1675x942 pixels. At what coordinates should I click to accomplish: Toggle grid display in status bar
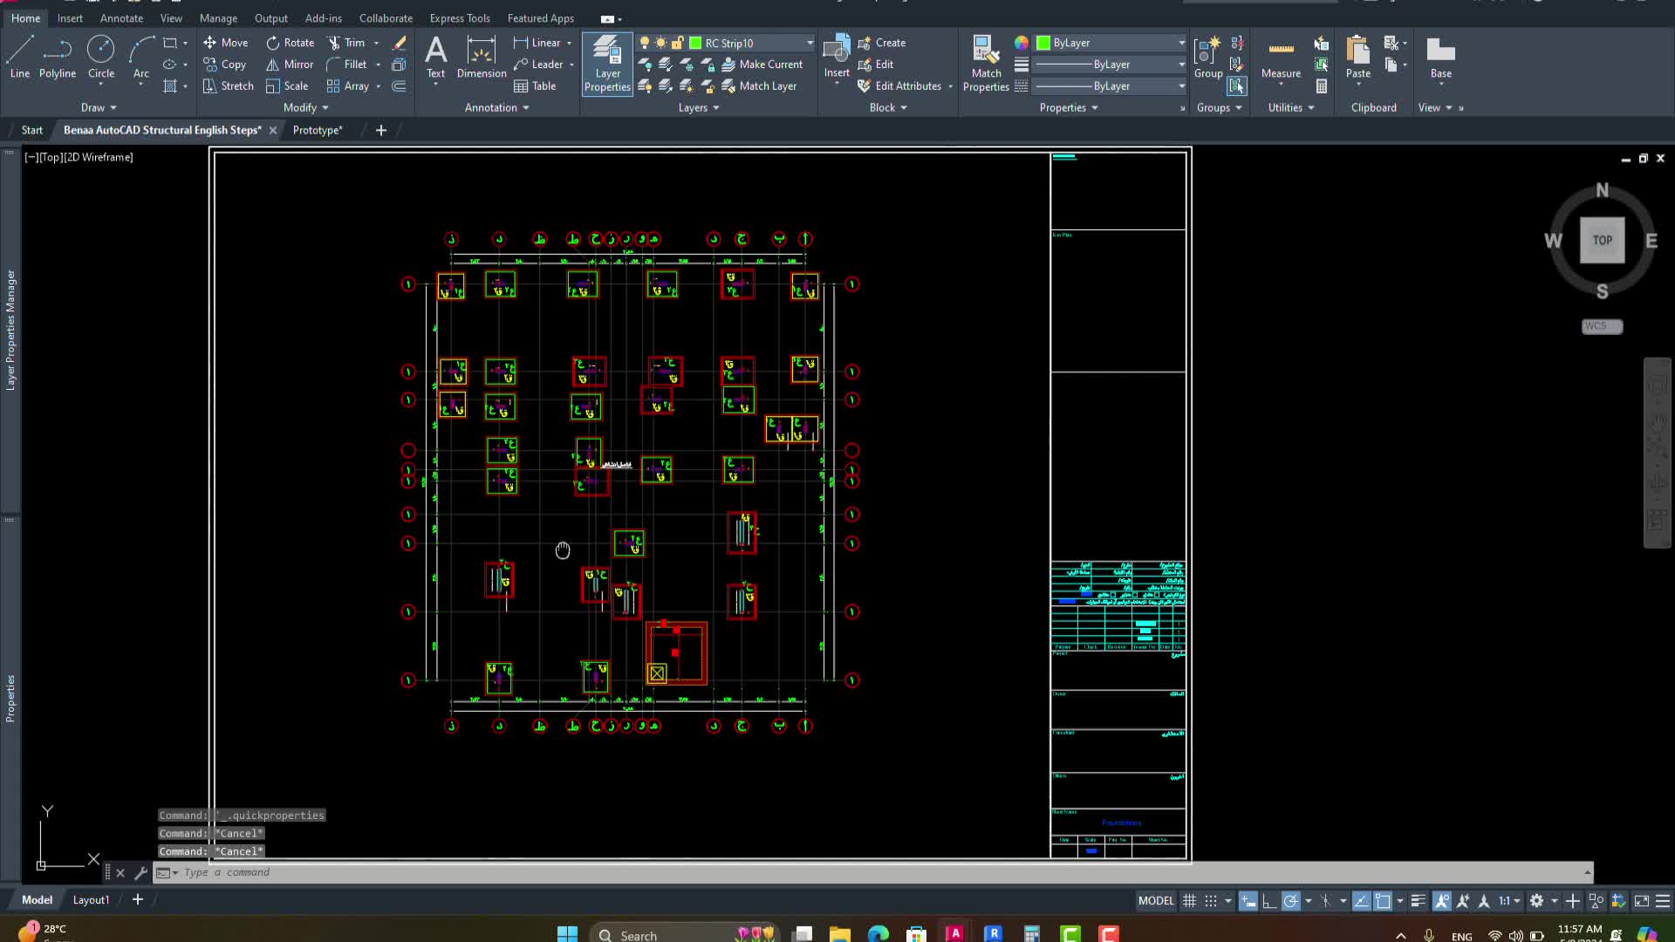tap(1189, 901)
